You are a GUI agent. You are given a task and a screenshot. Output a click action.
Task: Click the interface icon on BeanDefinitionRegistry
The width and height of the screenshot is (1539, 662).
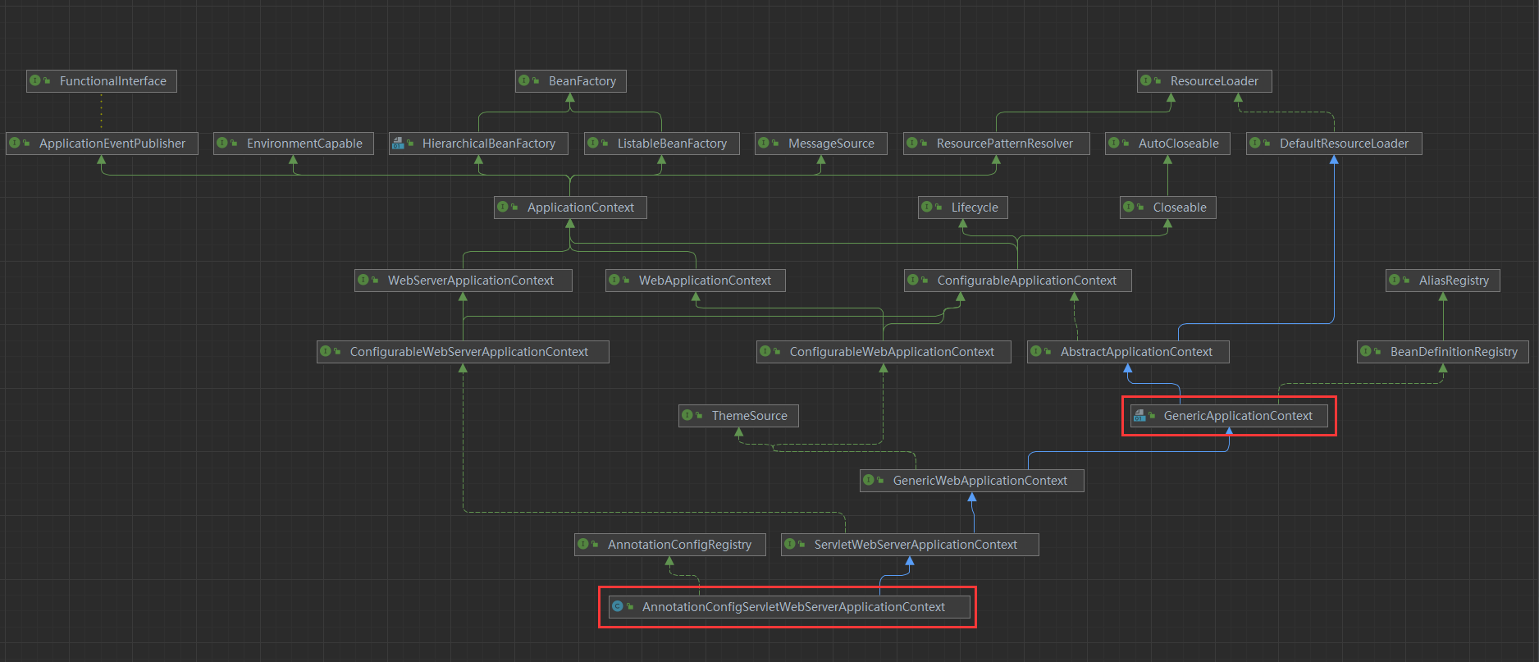tap(1366, 351)
